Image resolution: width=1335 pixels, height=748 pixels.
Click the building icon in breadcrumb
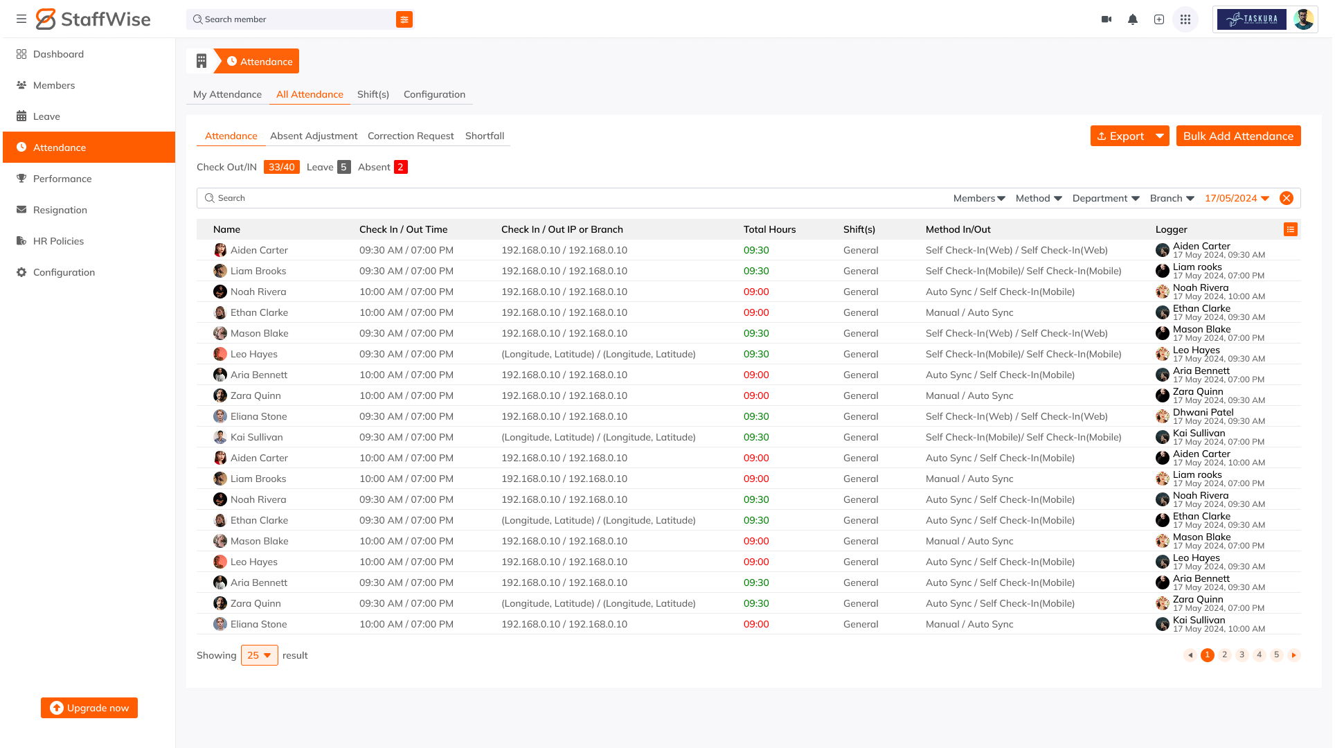click(x=201, y=61)
